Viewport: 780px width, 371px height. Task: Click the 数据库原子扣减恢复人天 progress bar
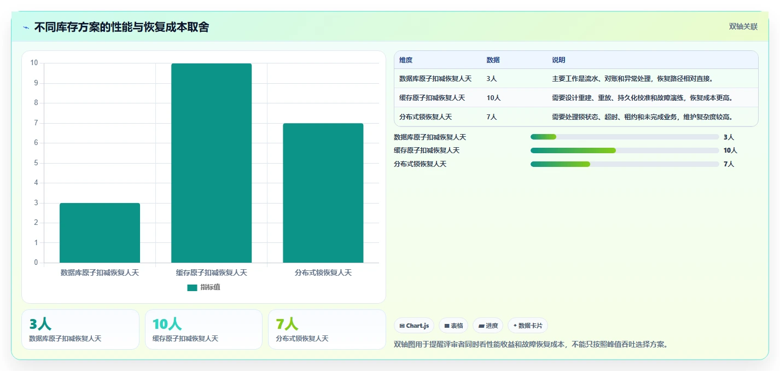625,137
